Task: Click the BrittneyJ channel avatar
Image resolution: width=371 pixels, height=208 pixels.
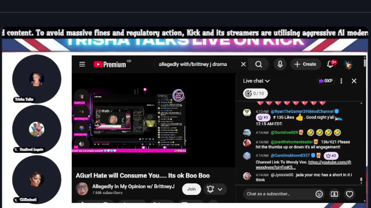Action: [82, 189]
